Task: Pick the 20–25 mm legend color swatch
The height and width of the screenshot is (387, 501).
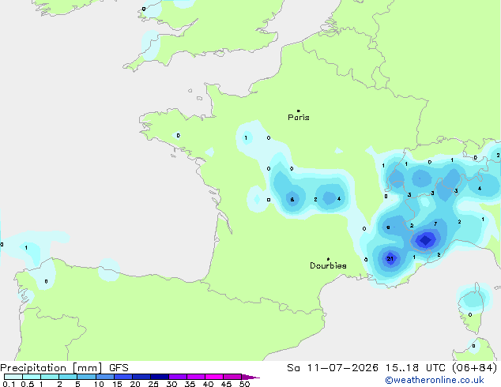Action: 141,377
